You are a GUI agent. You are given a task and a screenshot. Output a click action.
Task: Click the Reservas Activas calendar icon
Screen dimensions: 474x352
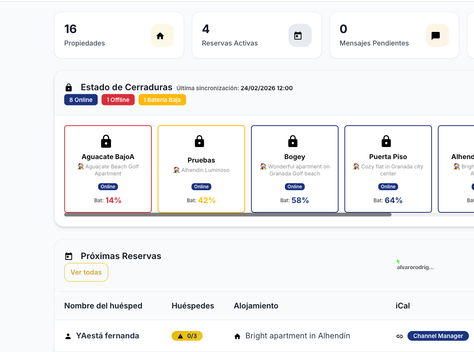coord(300,35)
